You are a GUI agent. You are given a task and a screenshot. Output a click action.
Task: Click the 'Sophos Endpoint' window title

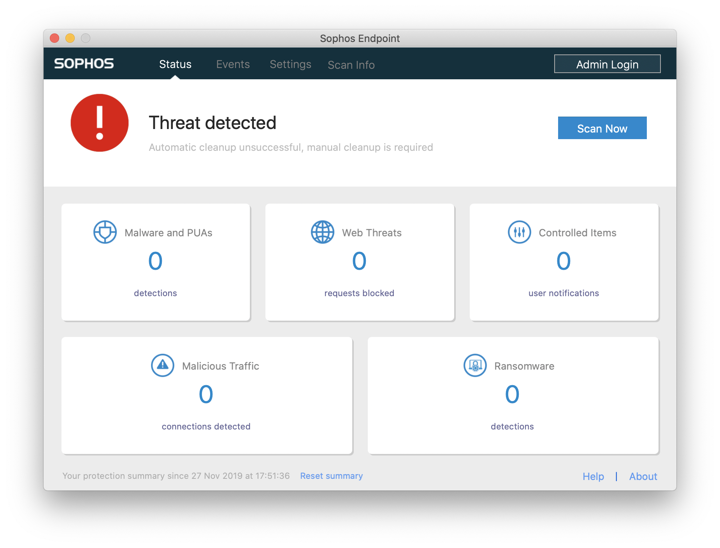coord(360,38)
